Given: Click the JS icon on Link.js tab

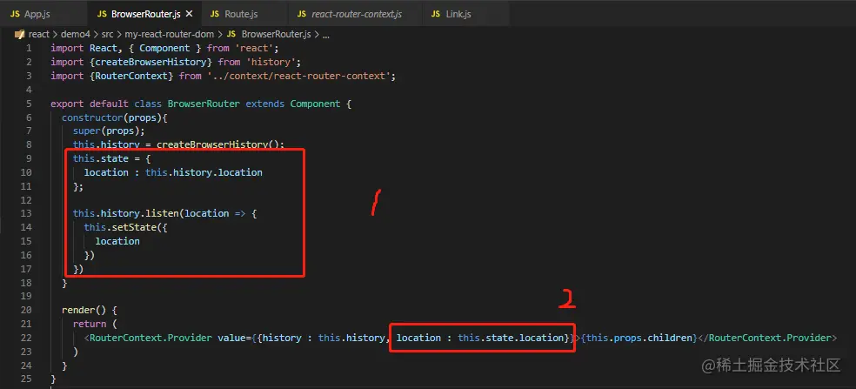Looking at the screenshot, I should (x=436, y=14).
